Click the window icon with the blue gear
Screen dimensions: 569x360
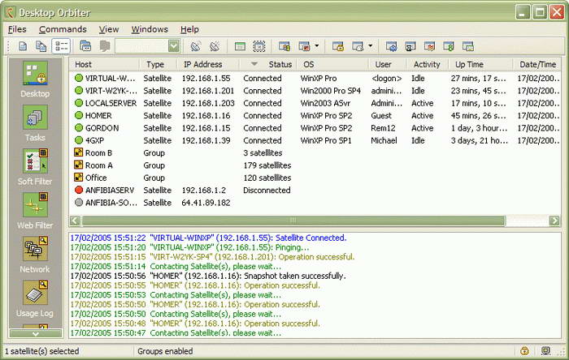pos(391,46)
